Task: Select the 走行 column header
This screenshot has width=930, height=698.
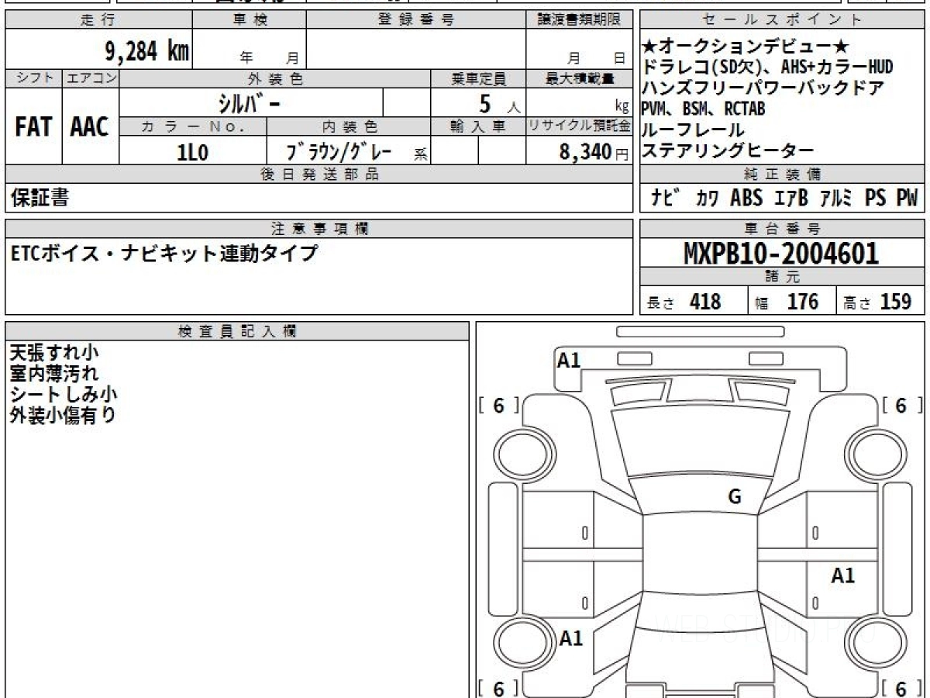Action: [98, 20]
